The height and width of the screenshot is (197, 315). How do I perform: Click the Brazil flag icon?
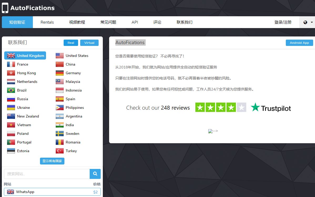(x=11, y=90)
